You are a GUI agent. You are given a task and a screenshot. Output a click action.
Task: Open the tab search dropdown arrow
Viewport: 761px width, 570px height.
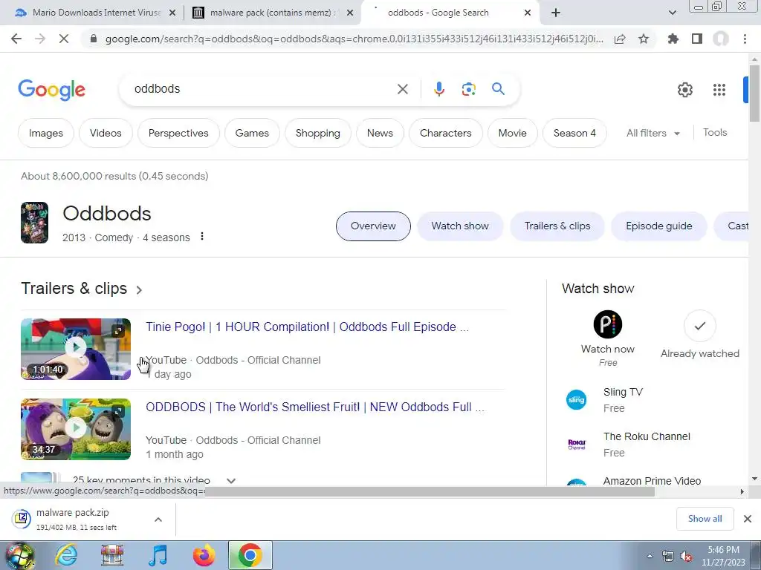tap(672, 13)
